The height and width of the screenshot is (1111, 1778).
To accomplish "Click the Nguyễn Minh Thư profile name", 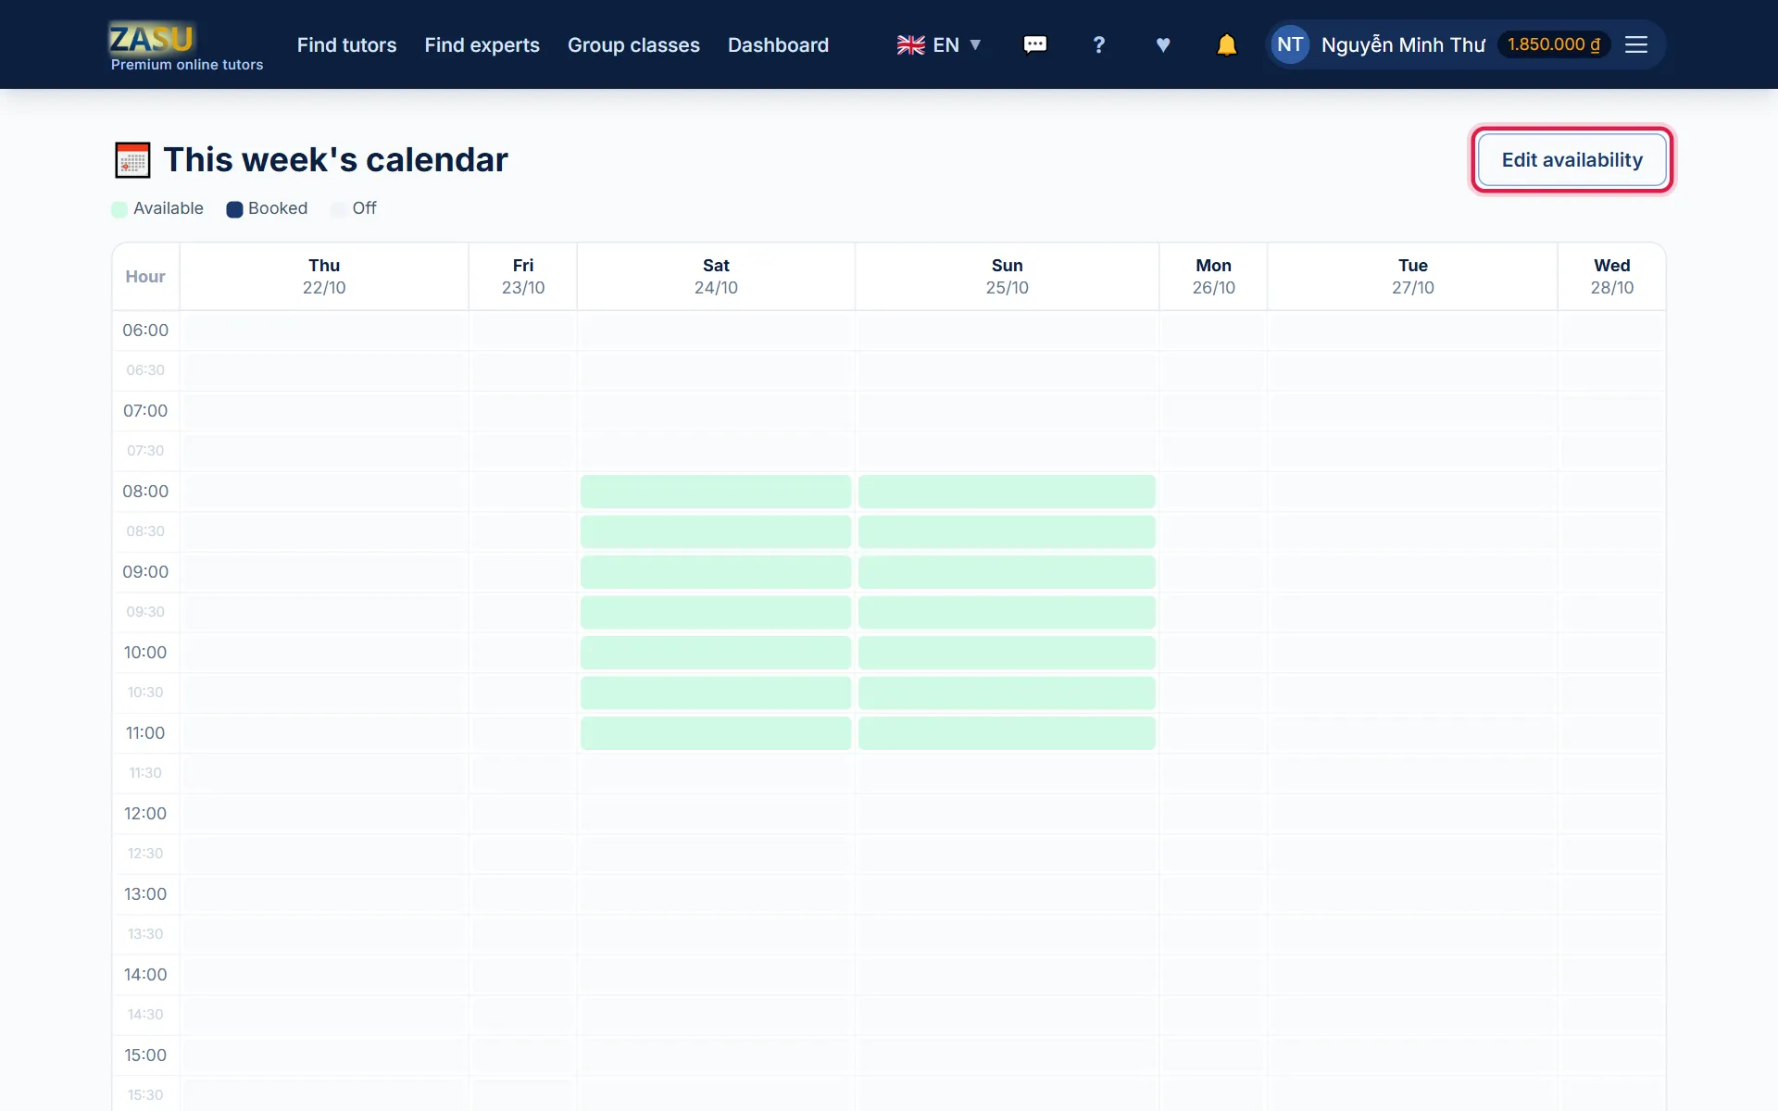I will point(1403,44).
